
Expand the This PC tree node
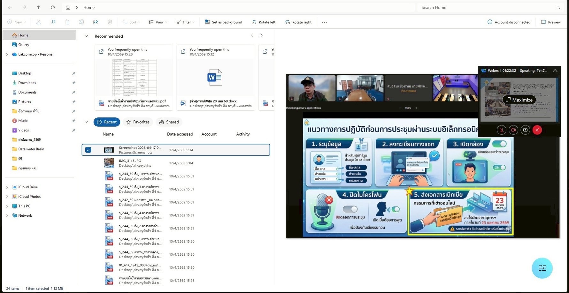coord(7,206)
